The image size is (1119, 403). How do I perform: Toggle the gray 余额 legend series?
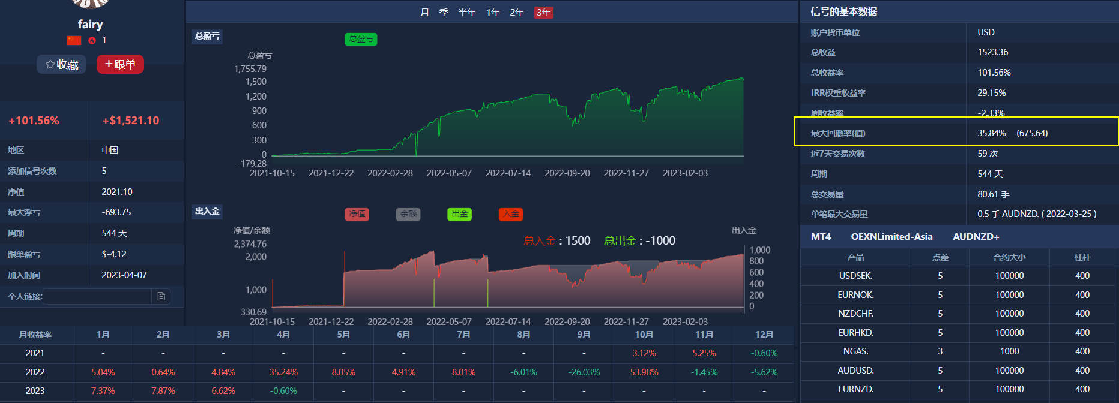point(408,214)
